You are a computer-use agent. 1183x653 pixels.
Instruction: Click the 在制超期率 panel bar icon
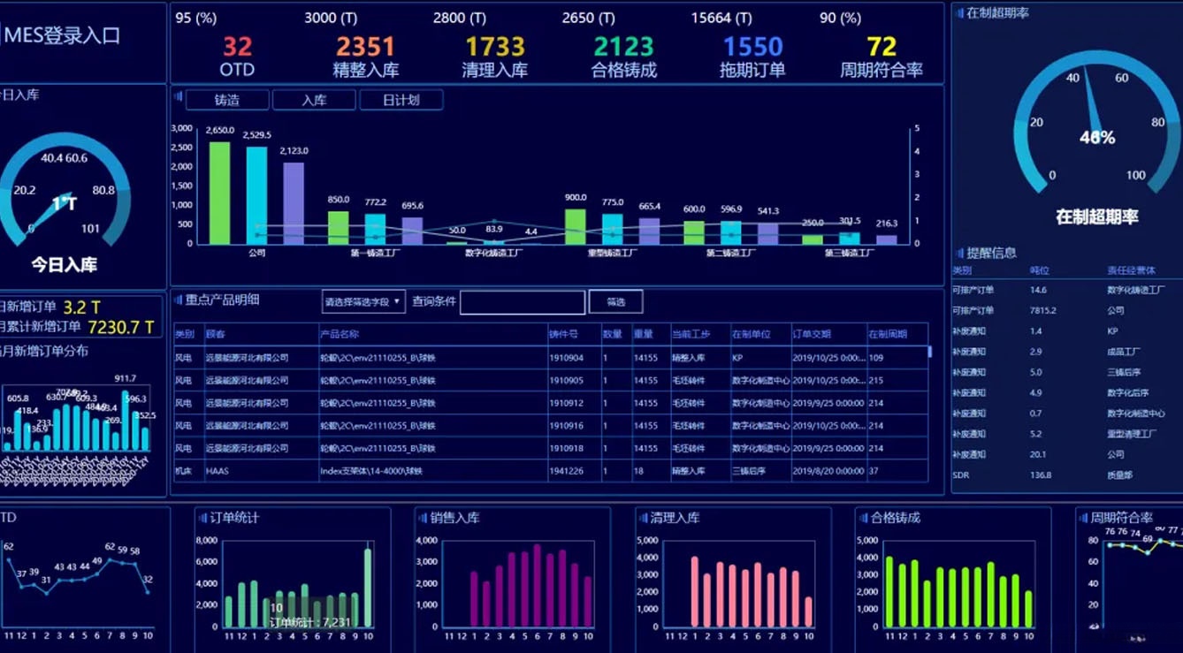coord(959,13)
